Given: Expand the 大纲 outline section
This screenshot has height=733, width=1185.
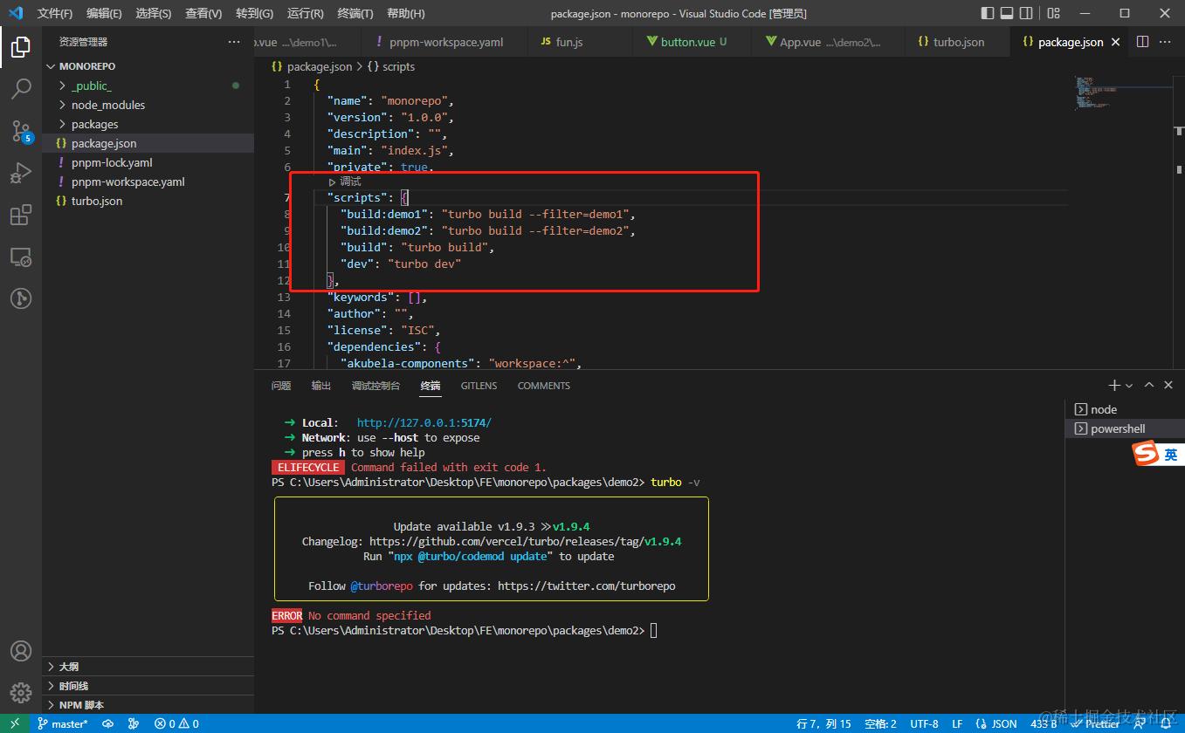Looking at the screenshot, I should pos(68,667).
